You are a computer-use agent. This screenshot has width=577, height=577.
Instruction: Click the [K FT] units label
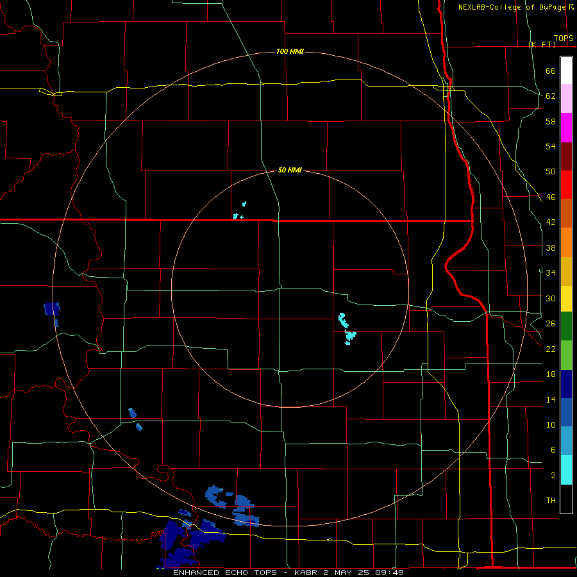pos(542,45)
